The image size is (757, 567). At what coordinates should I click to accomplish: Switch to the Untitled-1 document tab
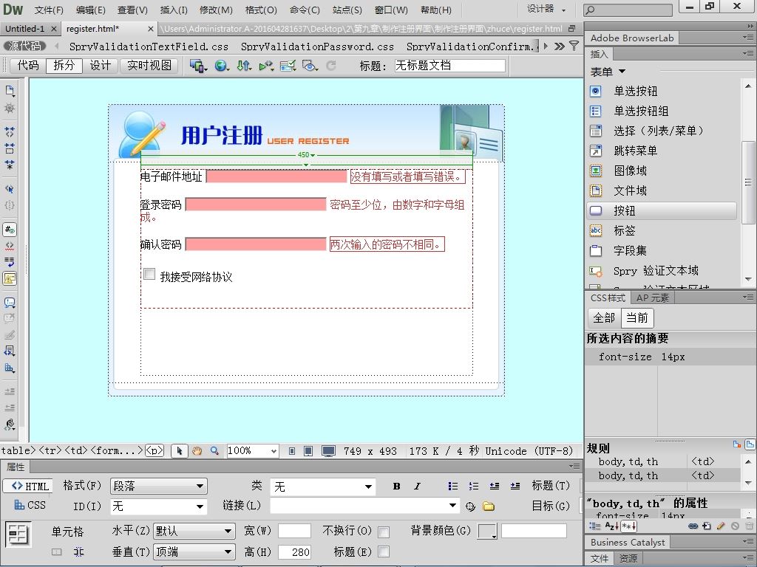point(25,29)
